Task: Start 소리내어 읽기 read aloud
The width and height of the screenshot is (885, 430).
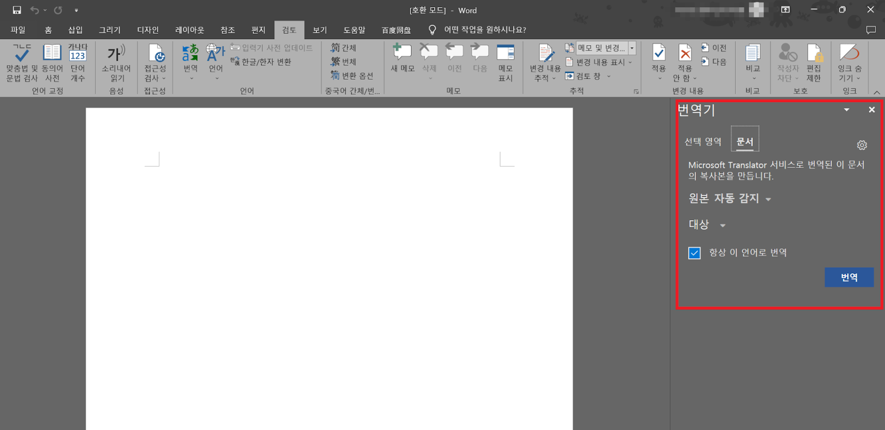Action: click(116, 63)
